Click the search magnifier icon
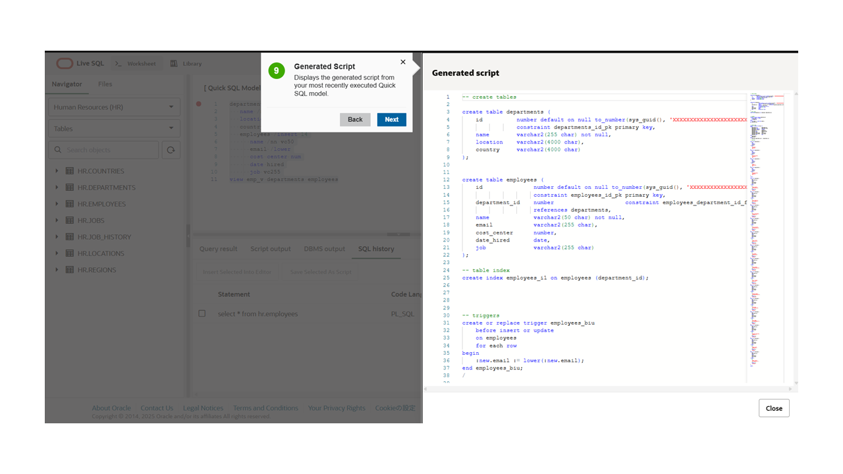The height and width of the screenshot is (474, 843). 59,150
